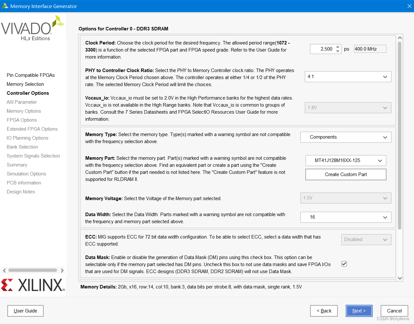Select AXI Parameter step

pos(22,102)
